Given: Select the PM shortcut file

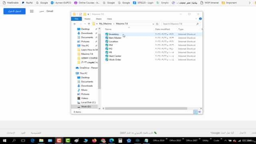Looking at the screenshot, I should [x=111, y=45].
